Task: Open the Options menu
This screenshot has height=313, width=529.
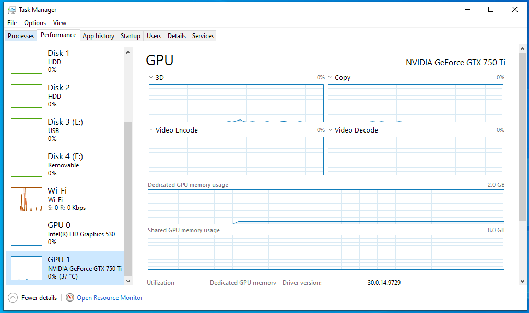Action: point(34,22)
